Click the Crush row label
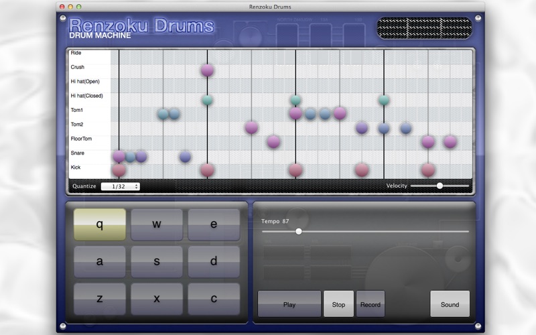 pos(77,67)
